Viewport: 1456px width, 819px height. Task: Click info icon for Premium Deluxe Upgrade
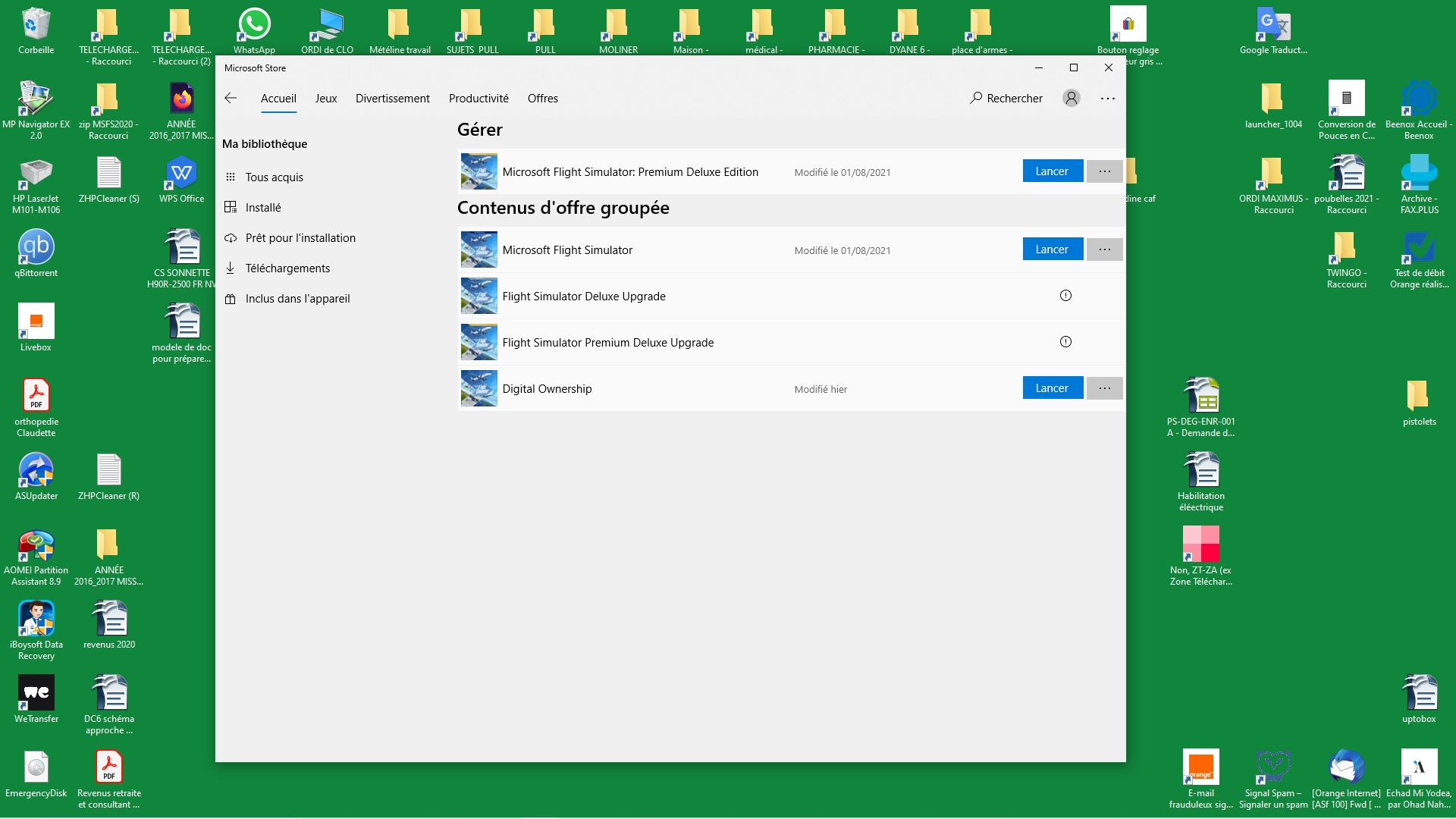click(x=1065, y=342)
